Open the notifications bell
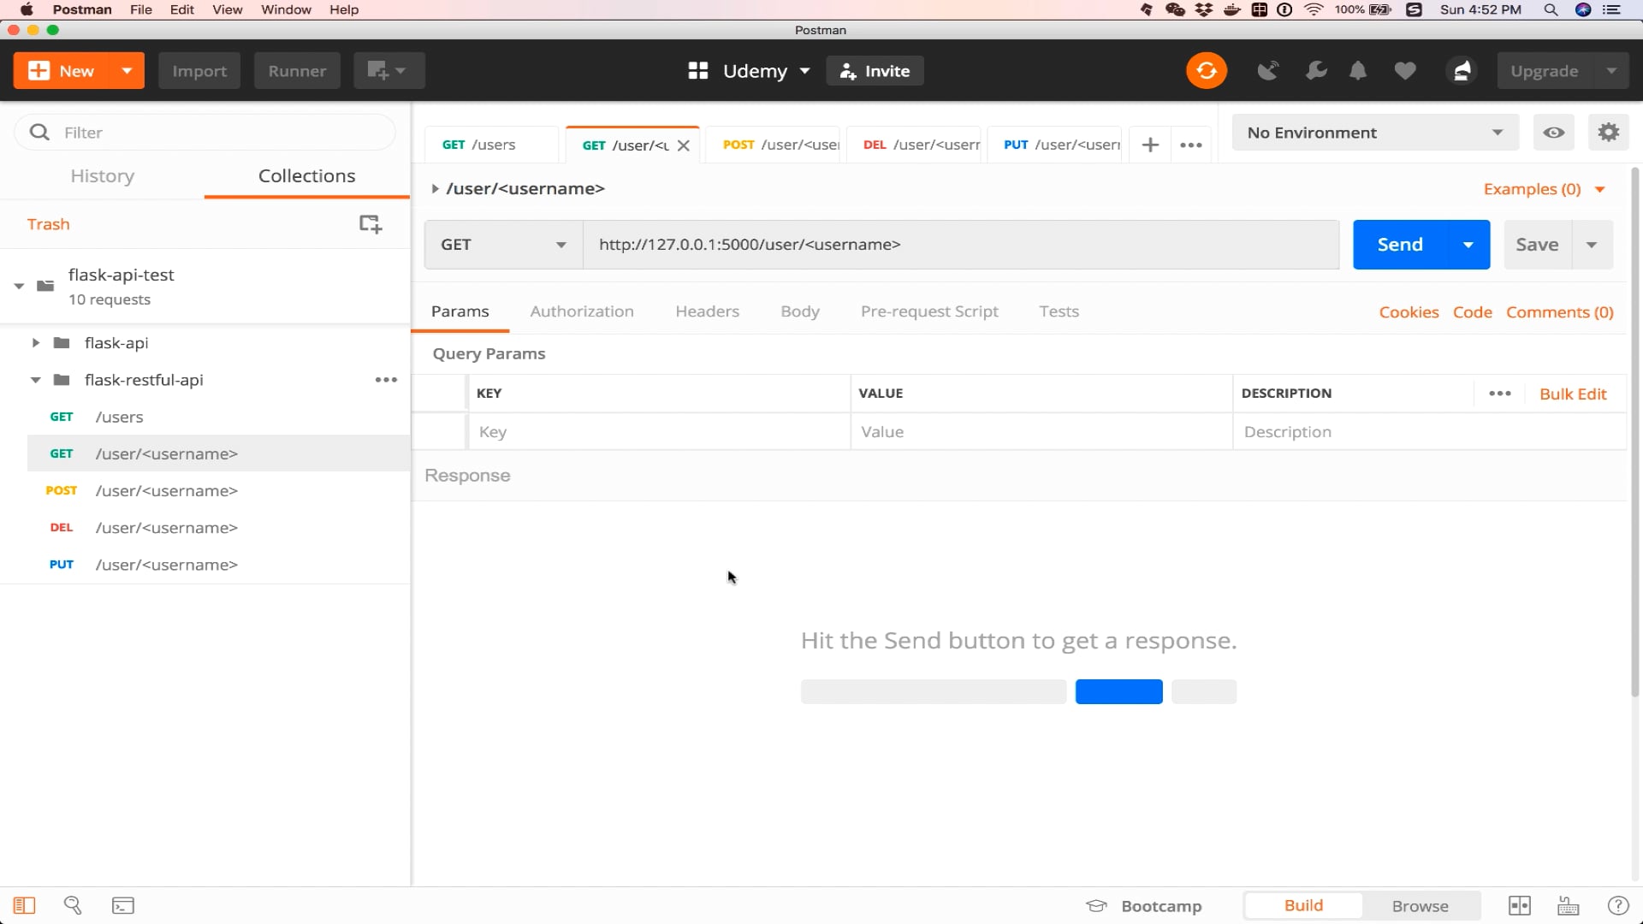1643x924 pixels. tap(1358, 71)
